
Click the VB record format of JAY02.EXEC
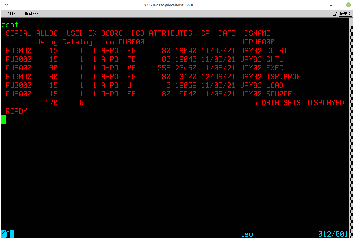132,68
